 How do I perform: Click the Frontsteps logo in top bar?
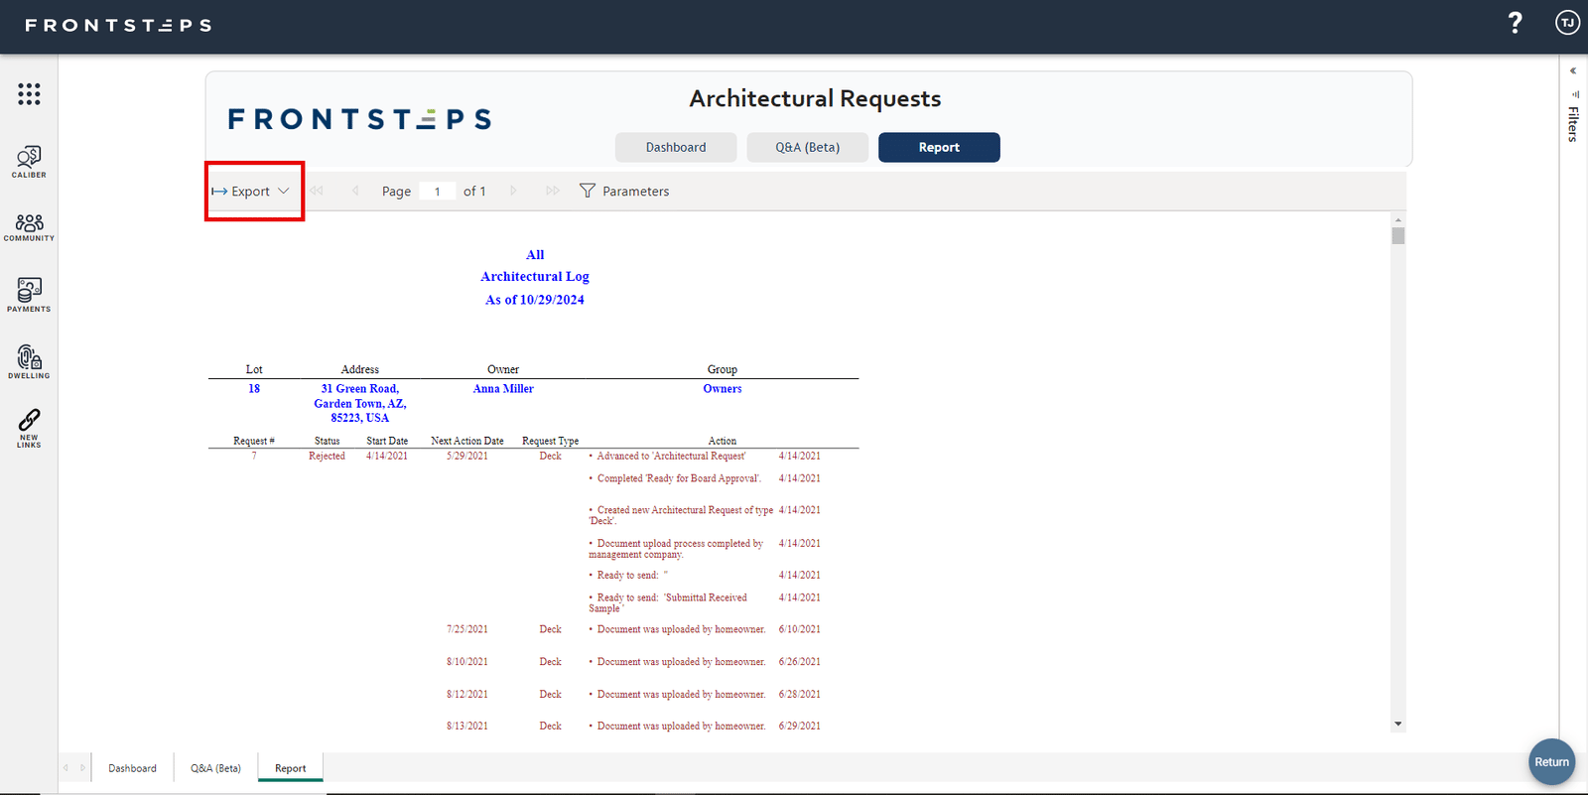point(118,26)
